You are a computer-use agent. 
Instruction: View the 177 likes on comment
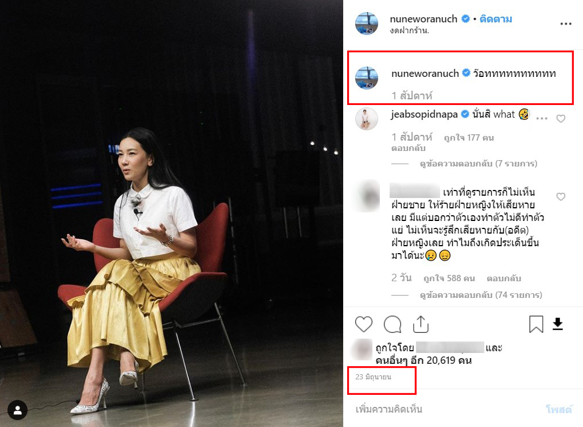(x=469, y=138)
